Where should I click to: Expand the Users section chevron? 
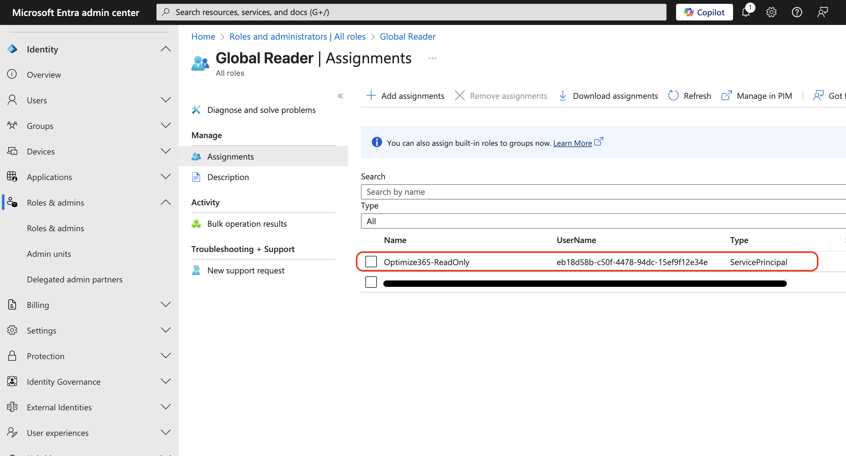click(x=166, y=99)
